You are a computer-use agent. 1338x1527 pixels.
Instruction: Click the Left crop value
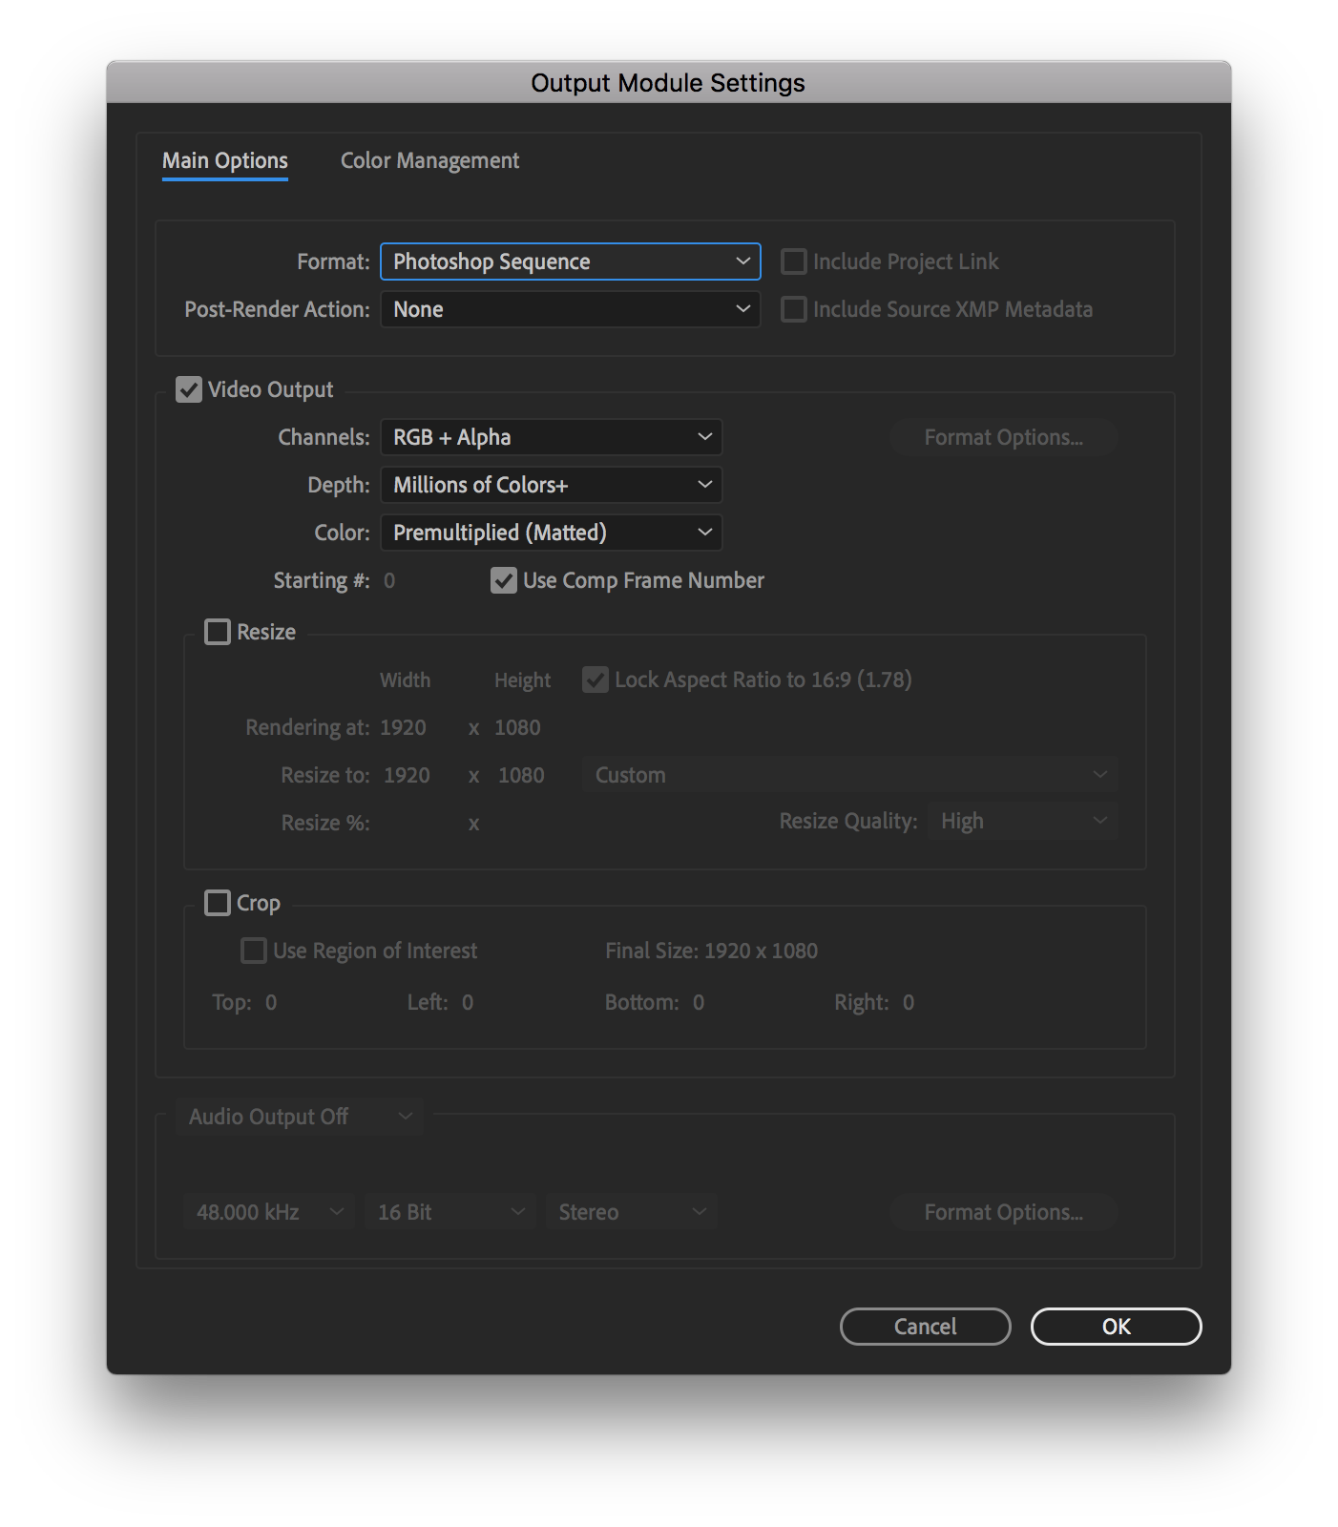468,1002
